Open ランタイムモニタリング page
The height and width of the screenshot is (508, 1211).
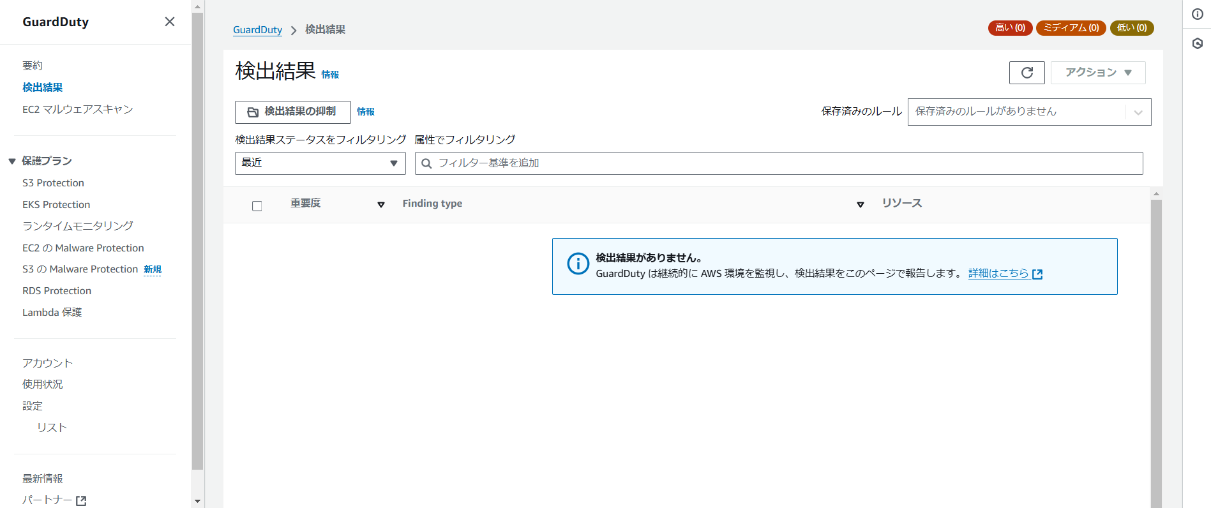(x=78, y=226)
